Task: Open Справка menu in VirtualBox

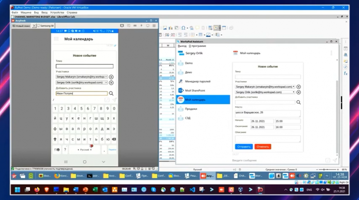Action: click(x=72, y=12)
